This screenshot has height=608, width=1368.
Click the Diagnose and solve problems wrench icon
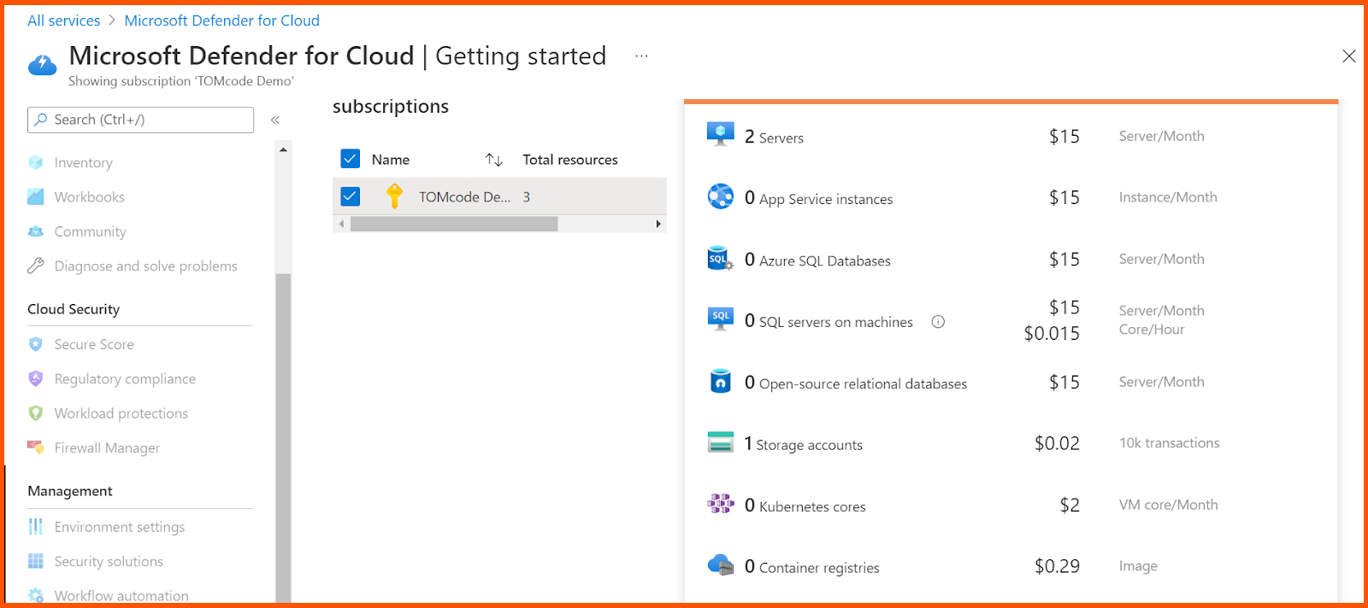(35, 266)
